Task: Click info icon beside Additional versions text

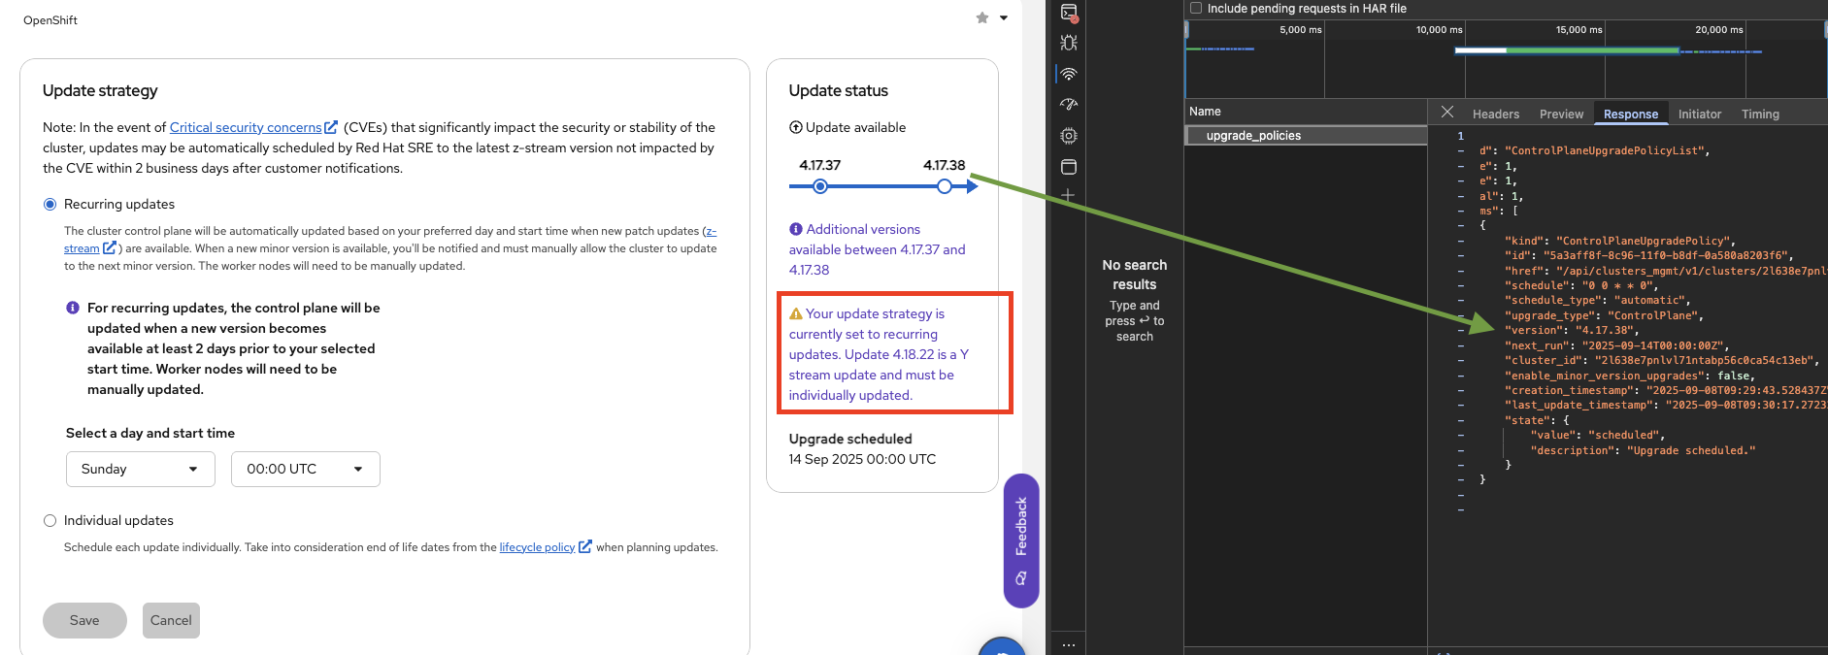Action: 796,229
